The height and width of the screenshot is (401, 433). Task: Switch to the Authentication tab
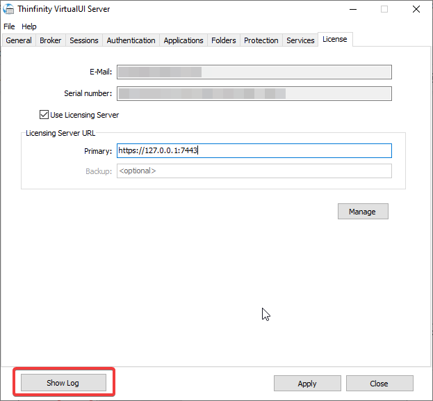[x=131, y=40]
